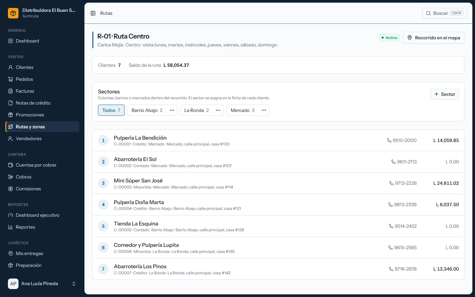Select Comedor y Pulpería Lupita
Screen dimensions: 475x297
pyautogui.click(x=278, y=248)
